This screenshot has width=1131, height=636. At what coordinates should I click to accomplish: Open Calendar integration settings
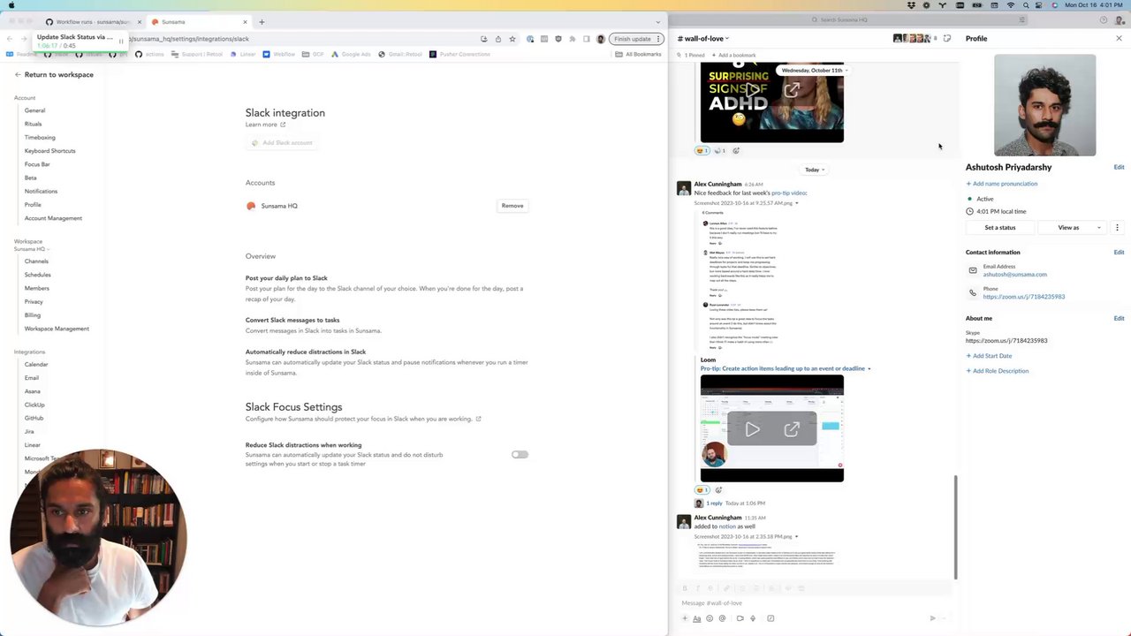coord(36,364)
